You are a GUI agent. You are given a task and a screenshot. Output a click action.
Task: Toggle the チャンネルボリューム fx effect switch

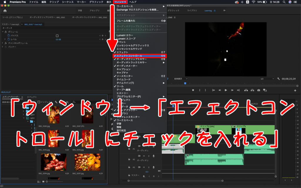pyautogui.click(x=6, y=43)
